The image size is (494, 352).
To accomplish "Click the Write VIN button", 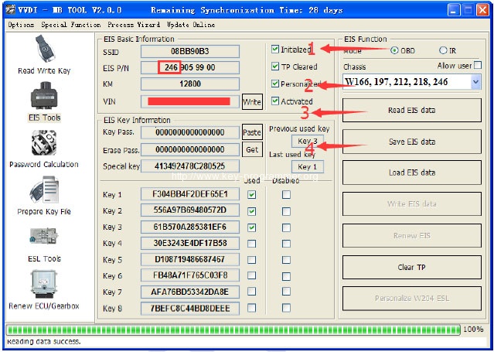I will (x=252, y=102).
